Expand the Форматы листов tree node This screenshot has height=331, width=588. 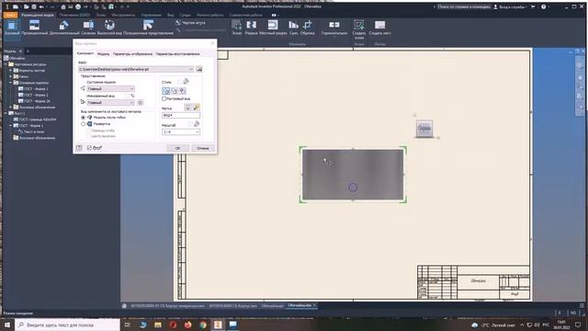11,70
